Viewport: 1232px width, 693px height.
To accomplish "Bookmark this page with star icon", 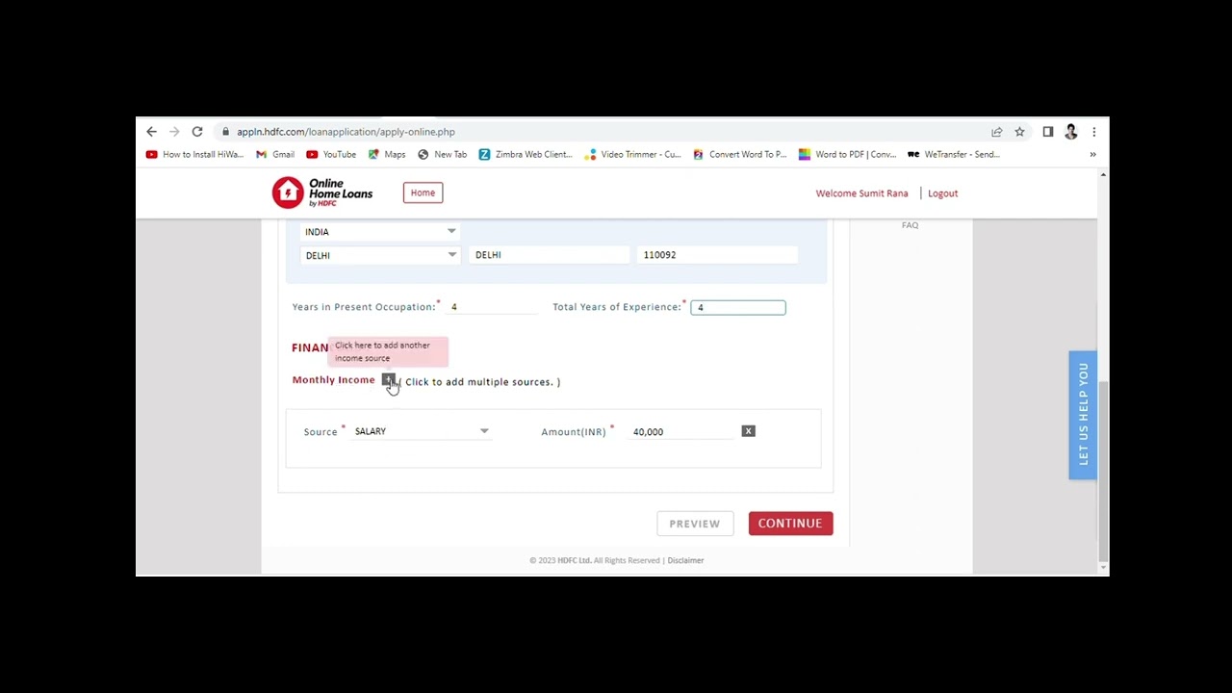I will tap(1019, 132).
